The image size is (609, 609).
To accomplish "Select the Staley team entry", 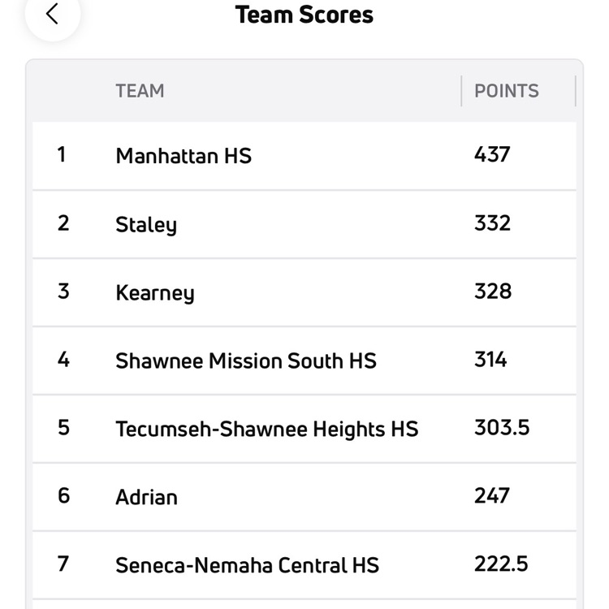I will coord(146,224).
